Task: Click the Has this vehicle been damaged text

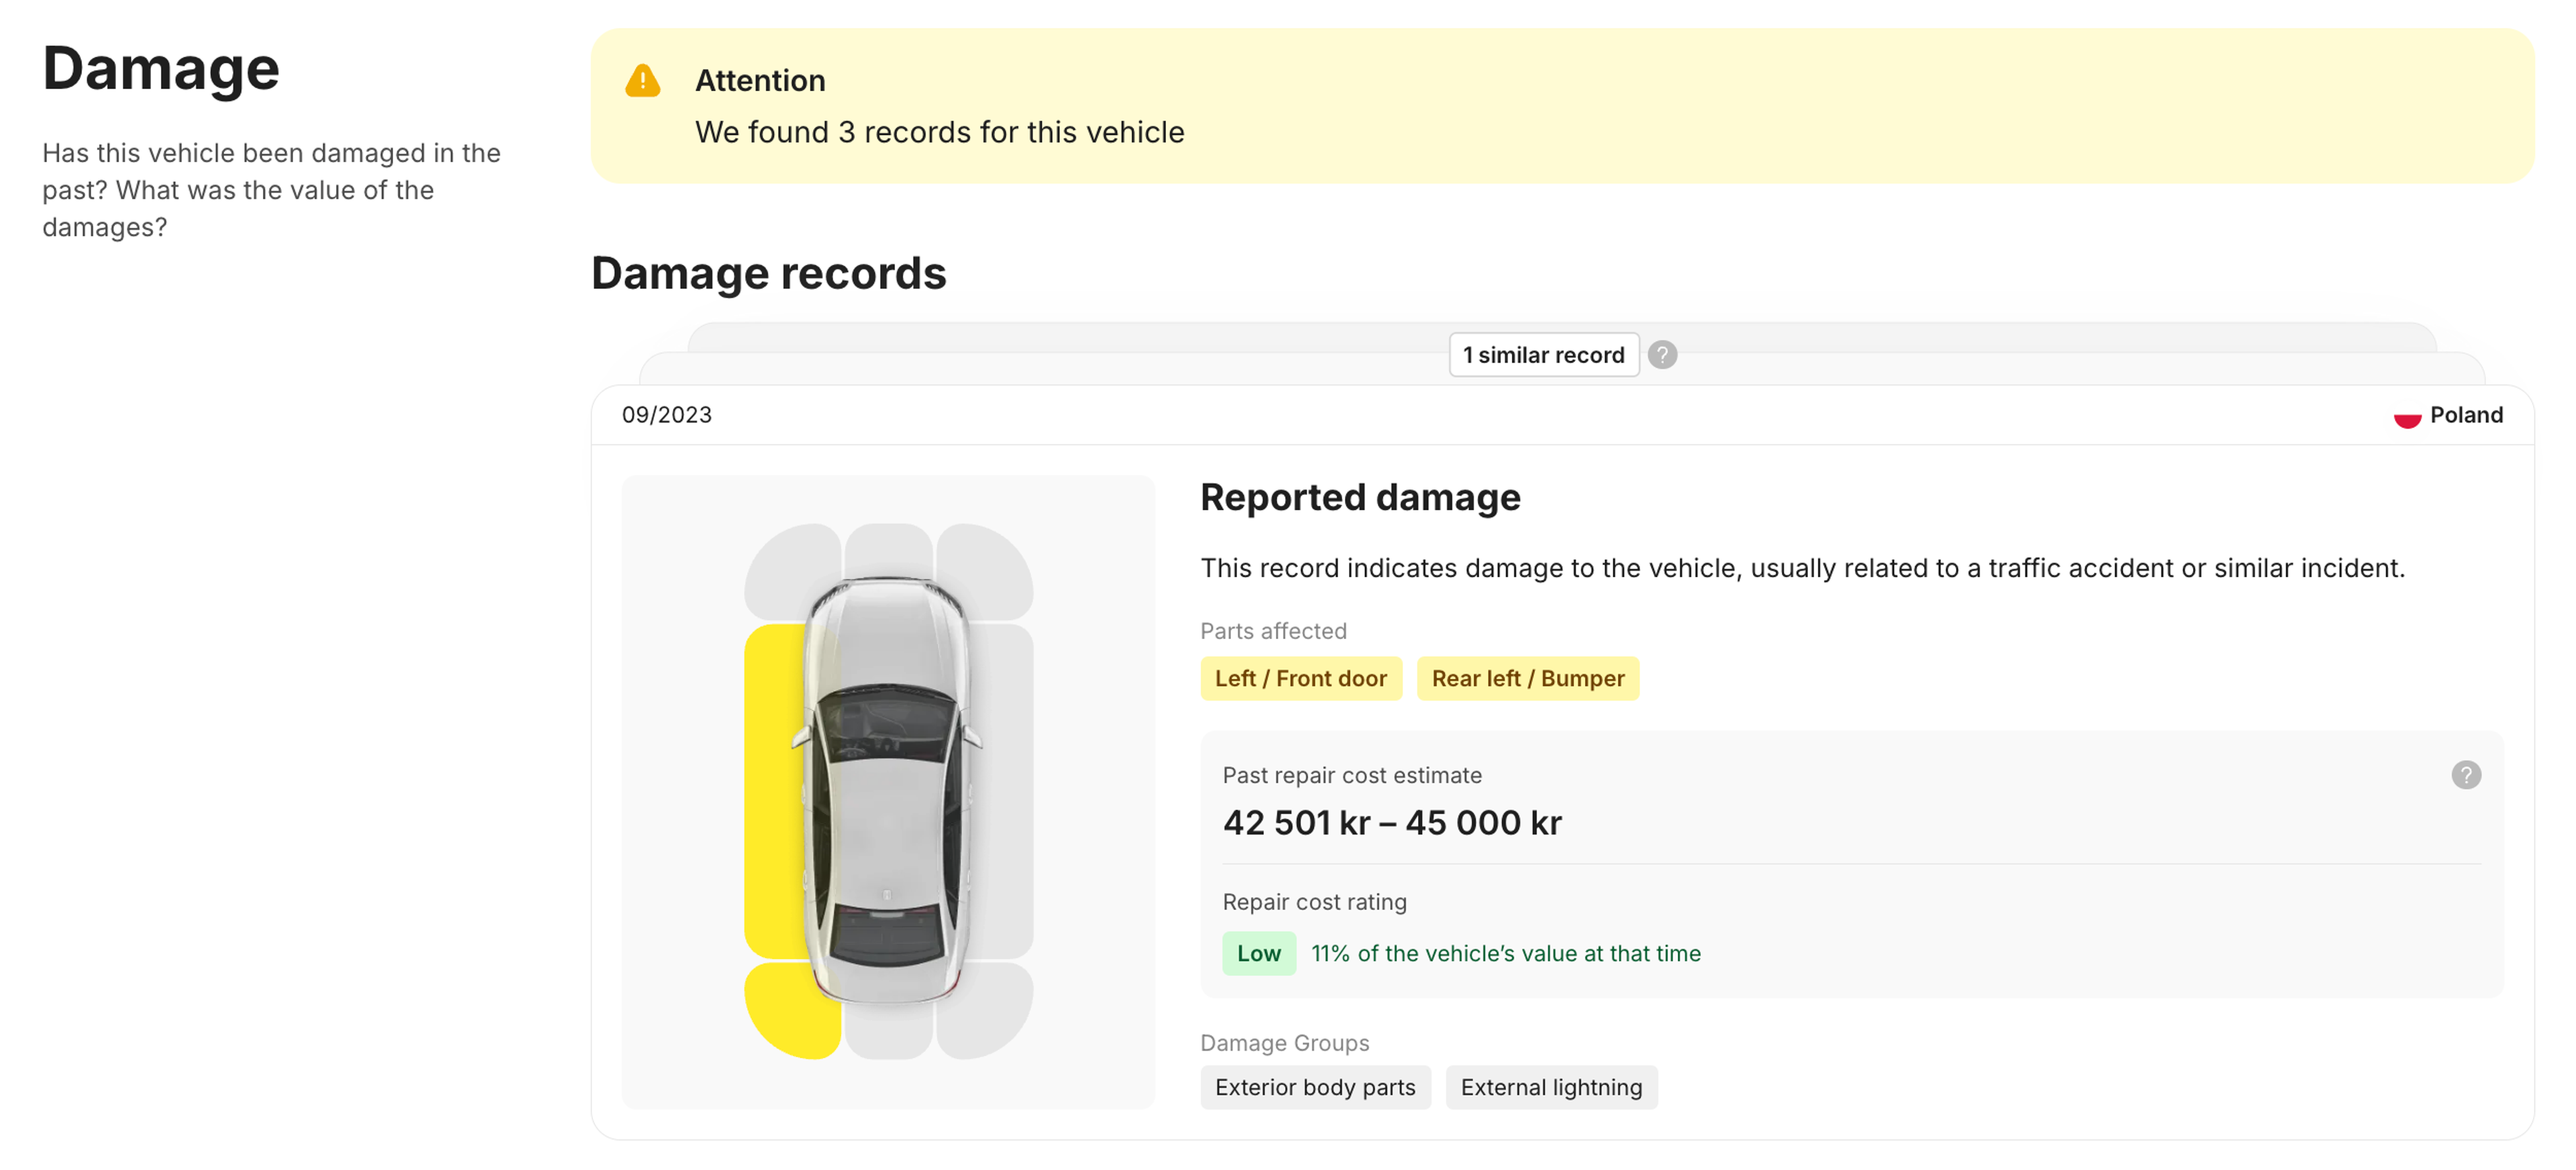Action: pyautogui.click(x=271, y=190)
